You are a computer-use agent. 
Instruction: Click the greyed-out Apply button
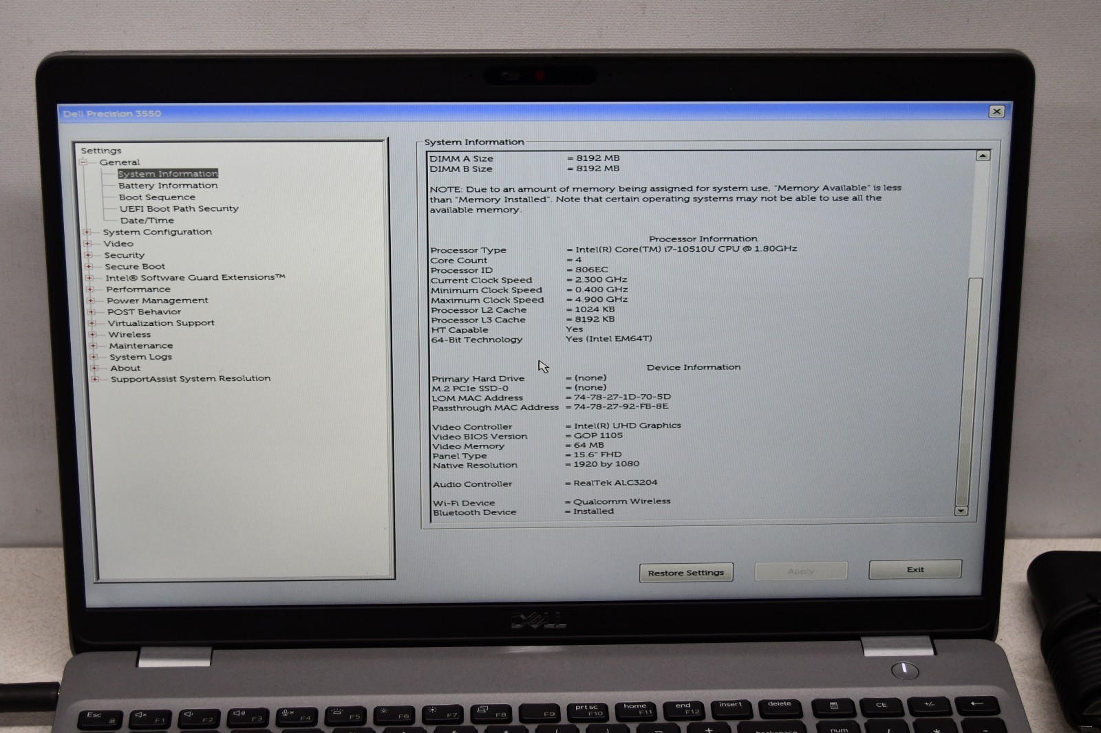point(801,571)
